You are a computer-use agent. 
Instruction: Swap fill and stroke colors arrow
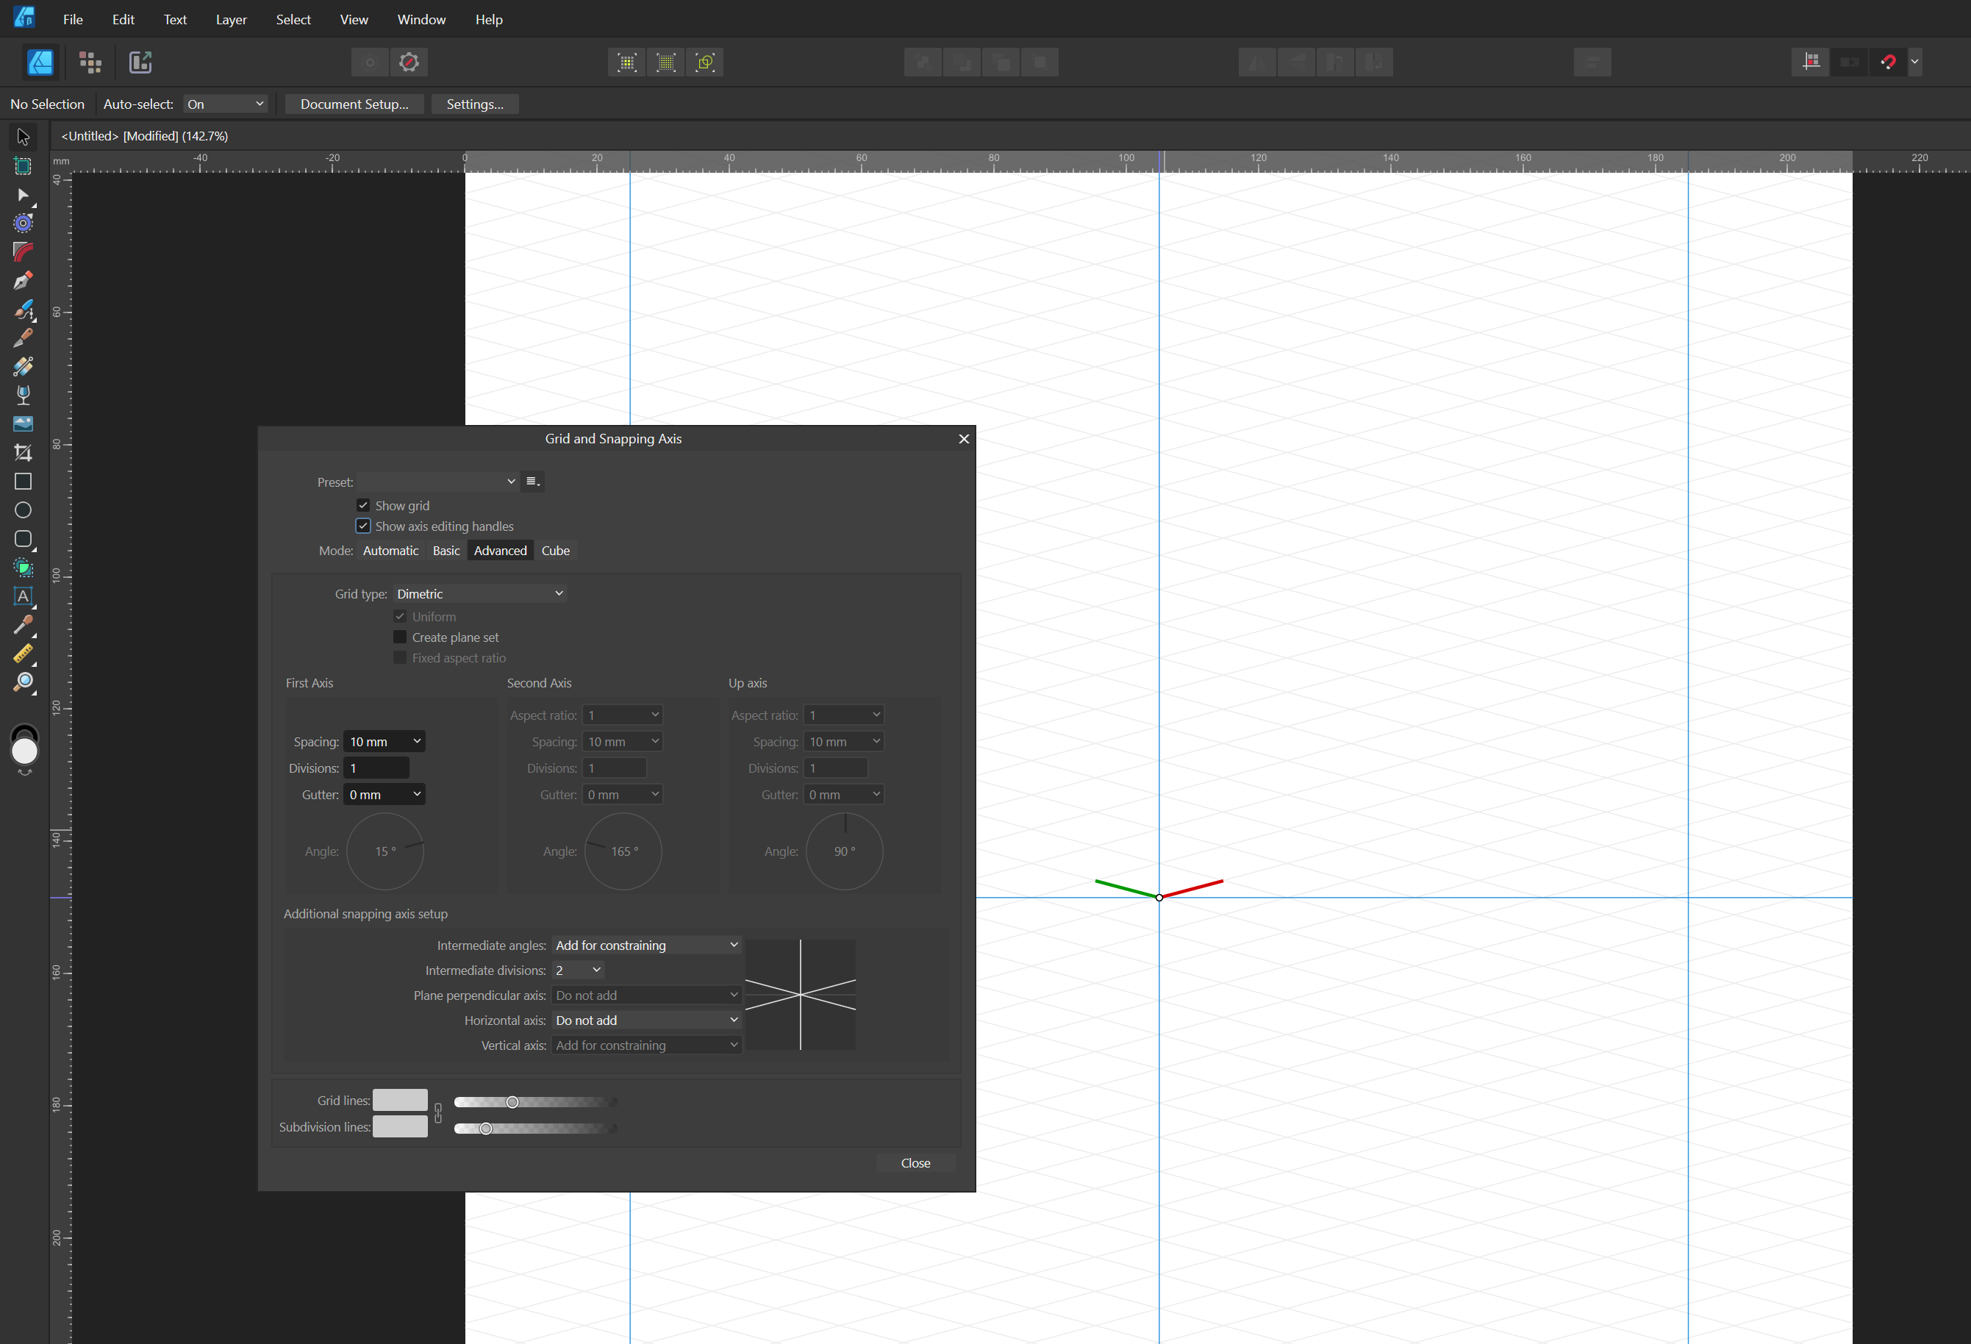24,772
